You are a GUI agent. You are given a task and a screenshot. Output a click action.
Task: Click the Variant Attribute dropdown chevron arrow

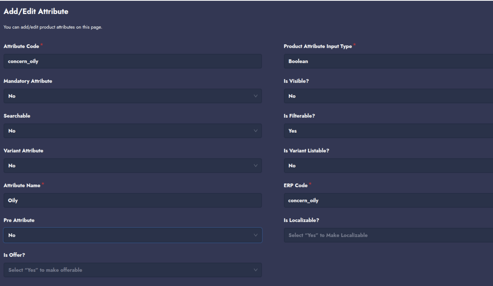click(256, 165)
